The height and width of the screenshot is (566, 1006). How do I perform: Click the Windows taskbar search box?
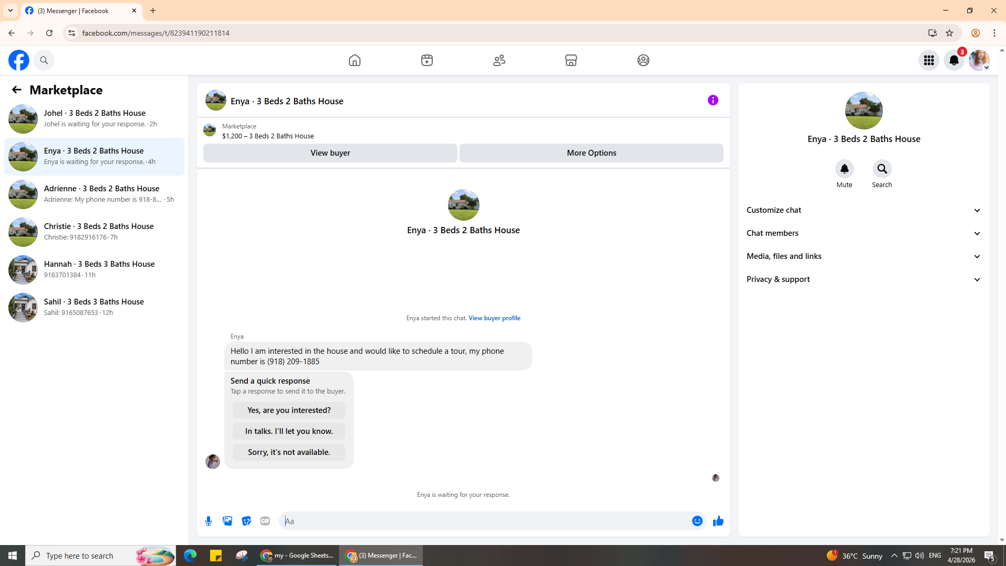pos(101,556)
